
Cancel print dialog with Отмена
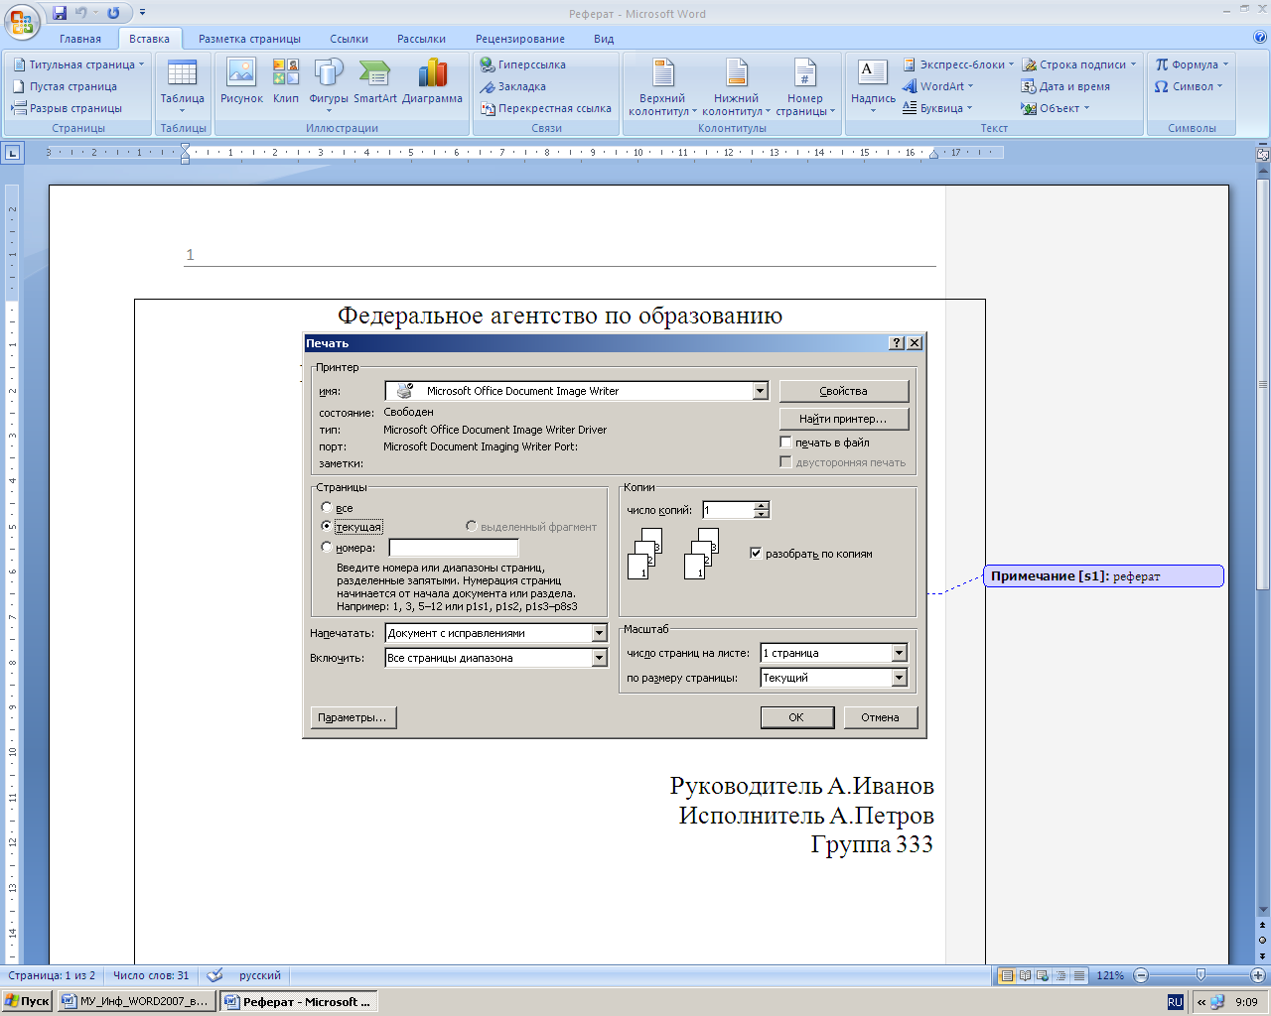tap(881, 717)
